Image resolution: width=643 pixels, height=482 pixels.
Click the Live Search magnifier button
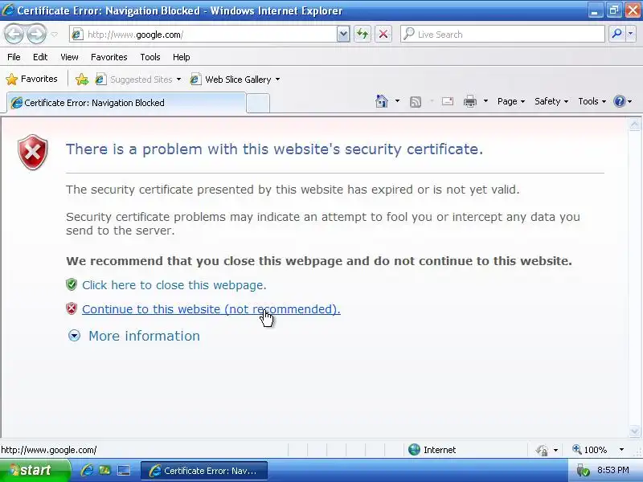(x=616, y=35)
